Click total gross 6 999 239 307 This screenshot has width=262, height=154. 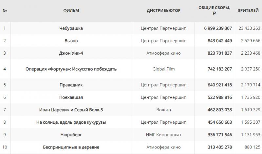pyautogui.click(x=218, y=28)
